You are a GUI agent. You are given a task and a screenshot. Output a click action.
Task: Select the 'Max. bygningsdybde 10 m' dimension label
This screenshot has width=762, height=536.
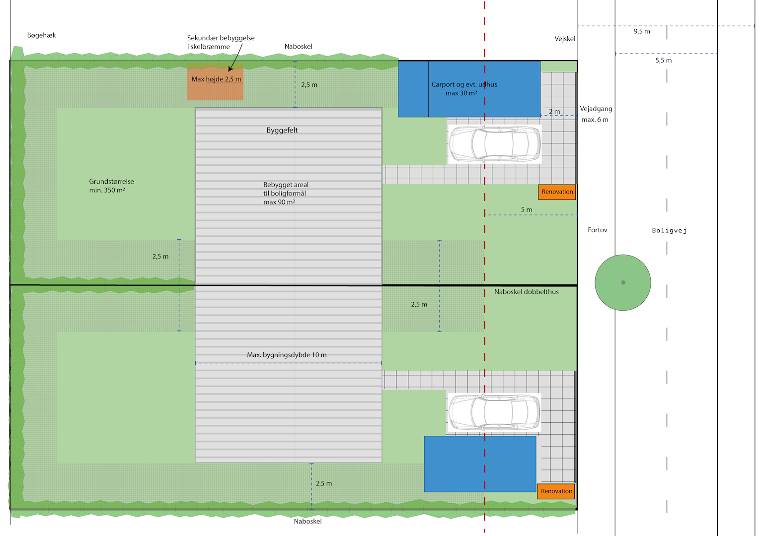(x=287, y=355)
